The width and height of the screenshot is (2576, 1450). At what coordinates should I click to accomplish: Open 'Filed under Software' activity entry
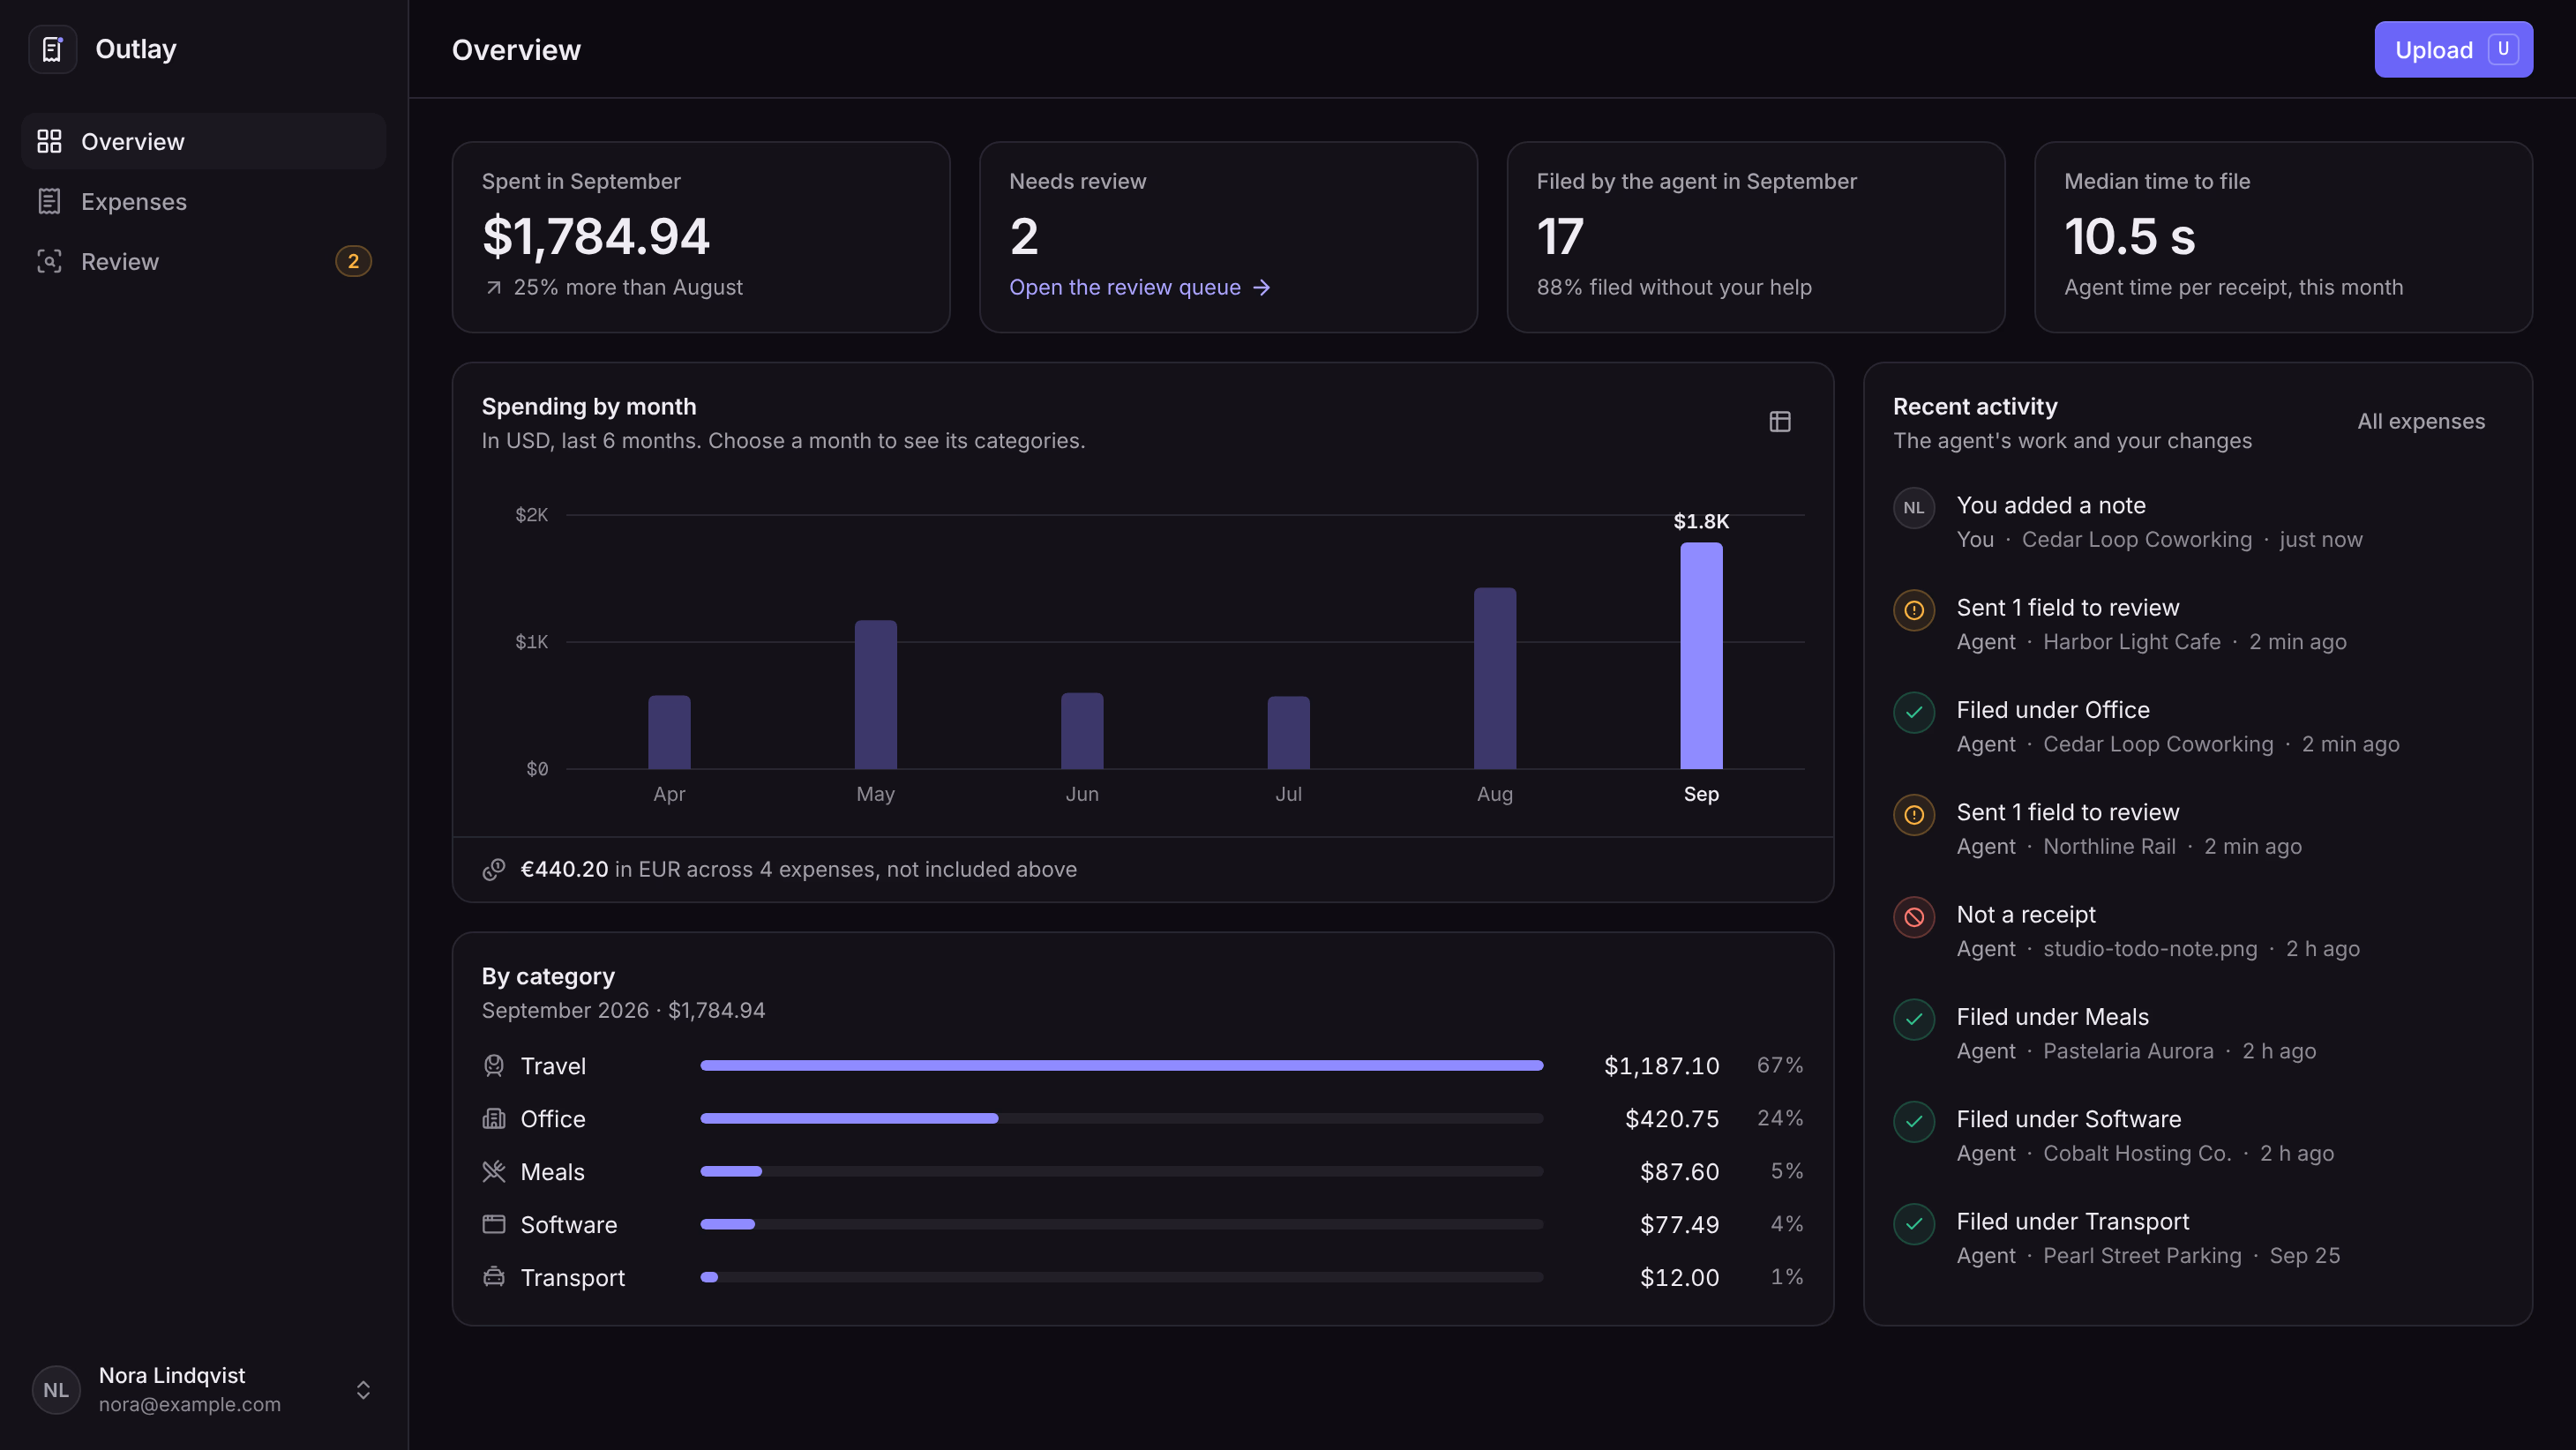tap(2197, 1135)
